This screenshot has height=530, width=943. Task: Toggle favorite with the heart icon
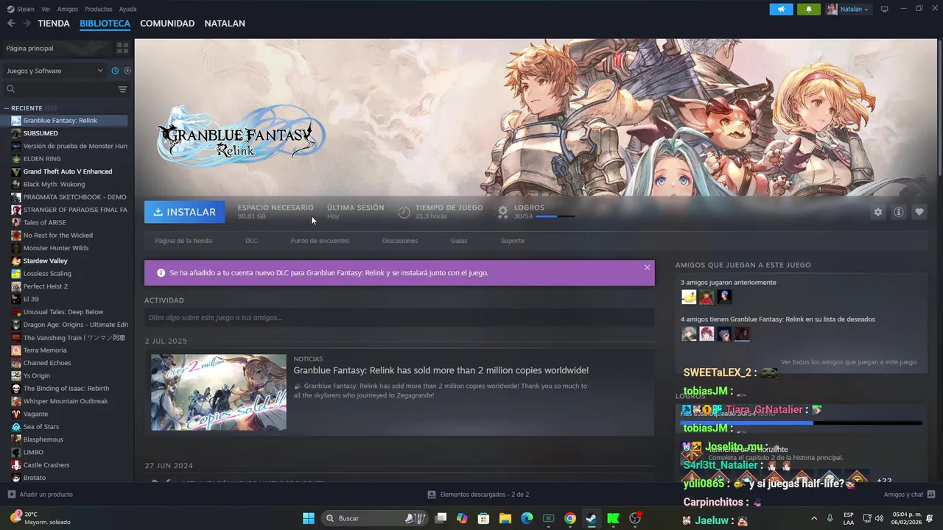(x=919, y=212)
